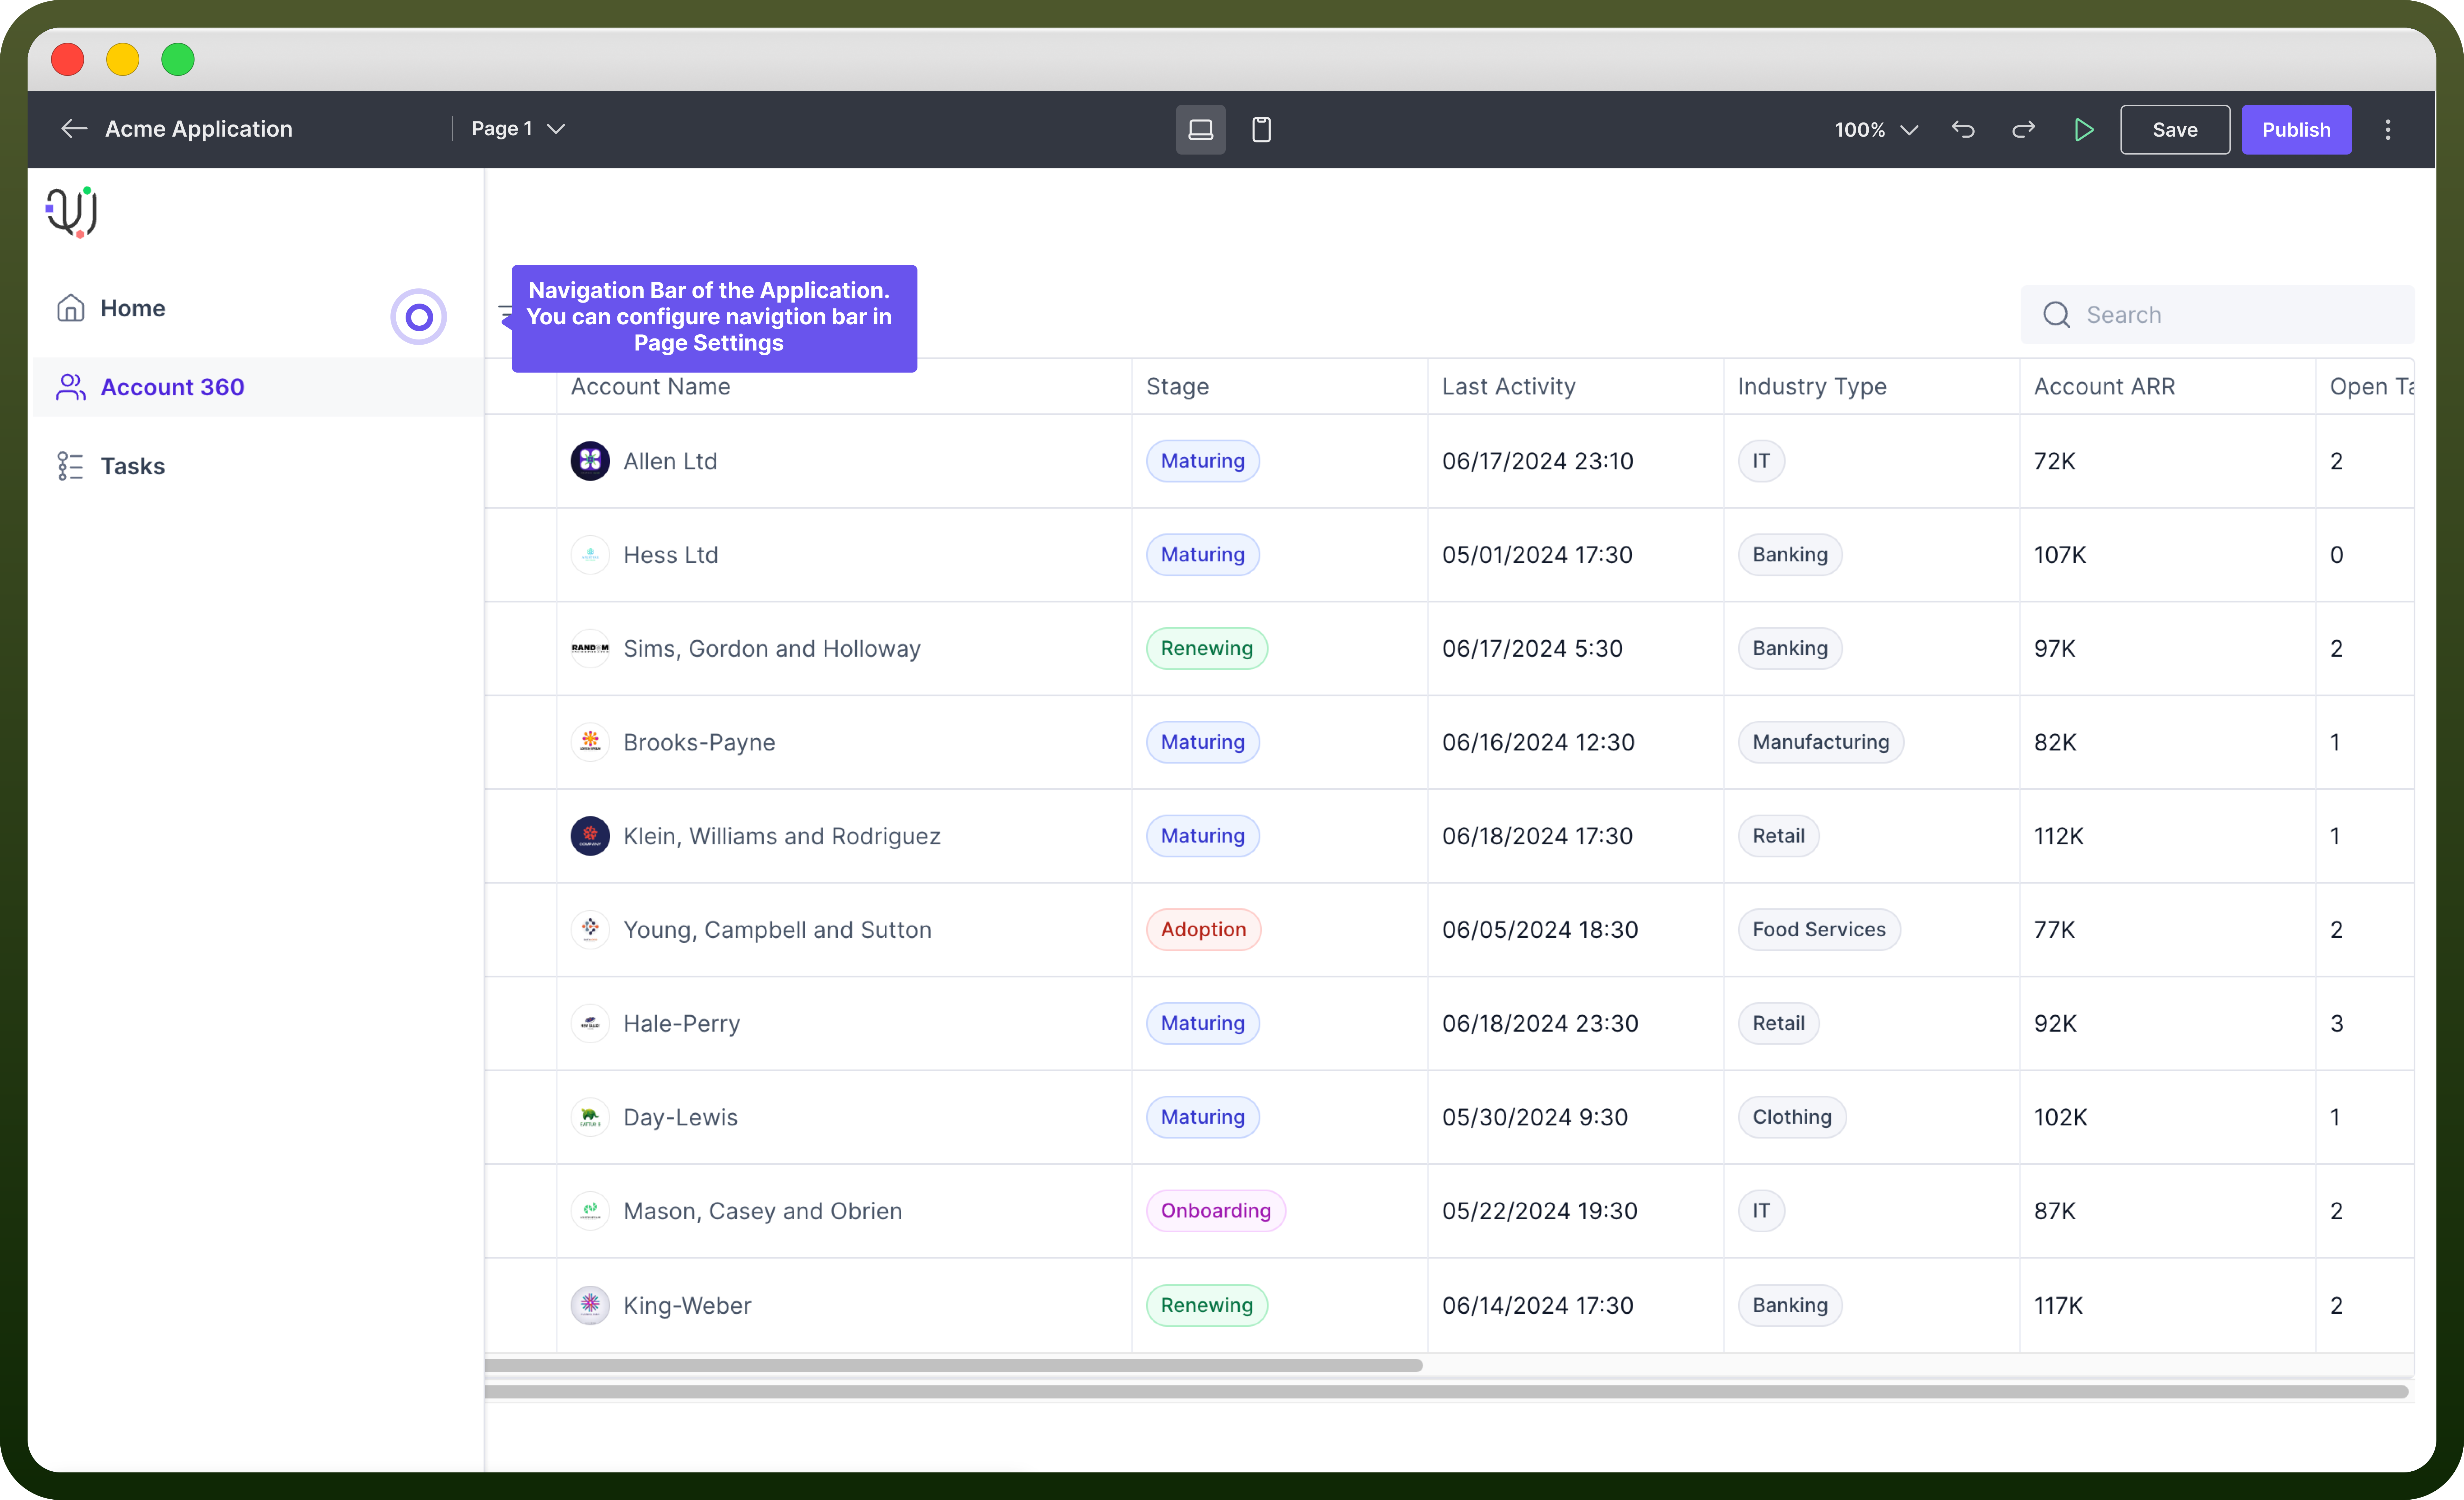Viewport: 2464px width, 1500px height.
Task: Go back using the arrow beside Acme Application
Action: (74, 129)
